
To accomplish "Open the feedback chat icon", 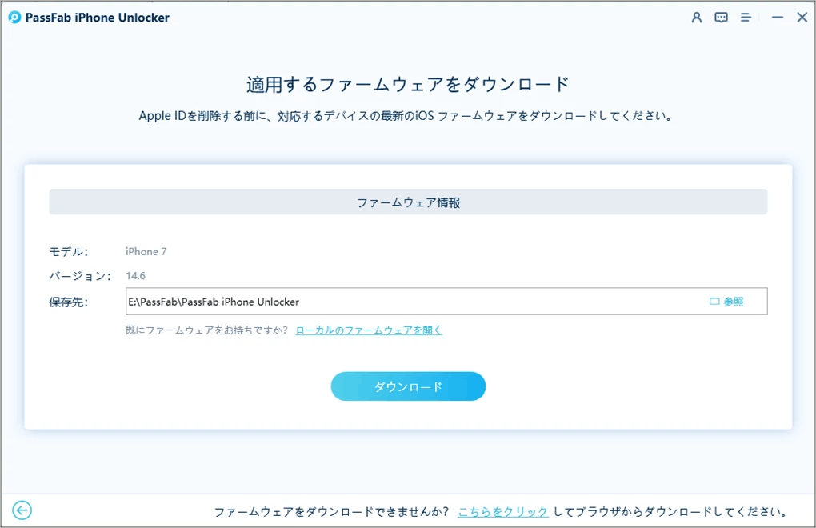I will pos(722,18).
